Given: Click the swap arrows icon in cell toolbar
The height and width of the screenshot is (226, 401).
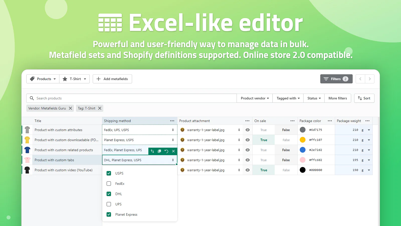Looking at the screenshot, I should click(152, 151).
